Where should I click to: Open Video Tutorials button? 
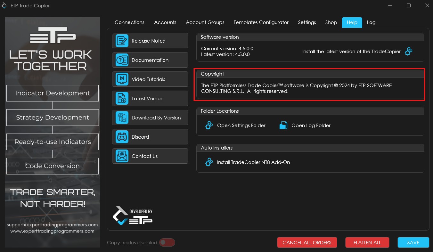click(x=150, y=79)
